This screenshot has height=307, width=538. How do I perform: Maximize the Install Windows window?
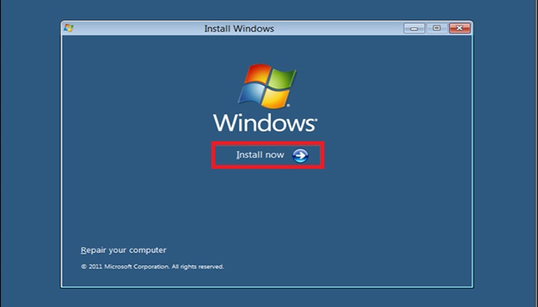(x=437, y=28)
